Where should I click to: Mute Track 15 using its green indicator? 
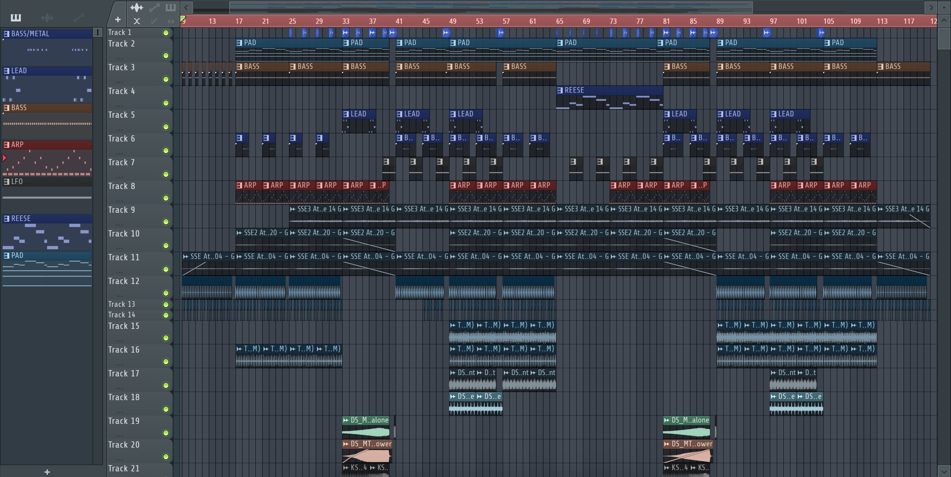click(166, 338)
